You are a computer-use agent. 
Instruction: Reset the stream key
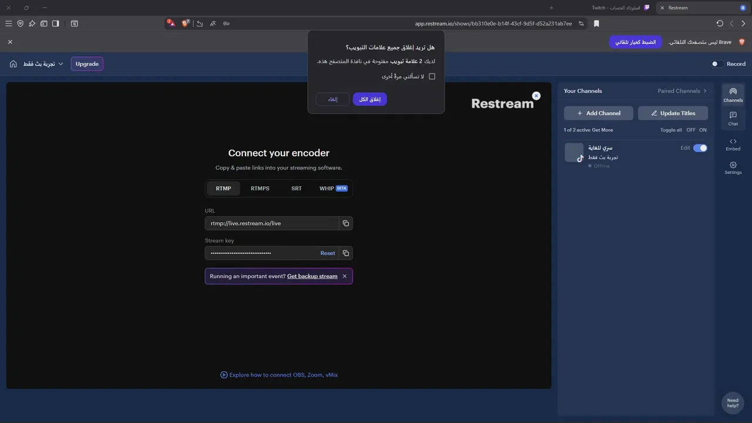(x=328, y=253)
